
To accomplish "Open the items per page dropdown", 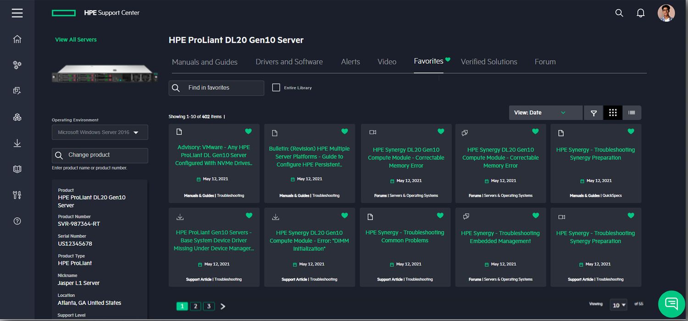I will click(x=619, y=305).
